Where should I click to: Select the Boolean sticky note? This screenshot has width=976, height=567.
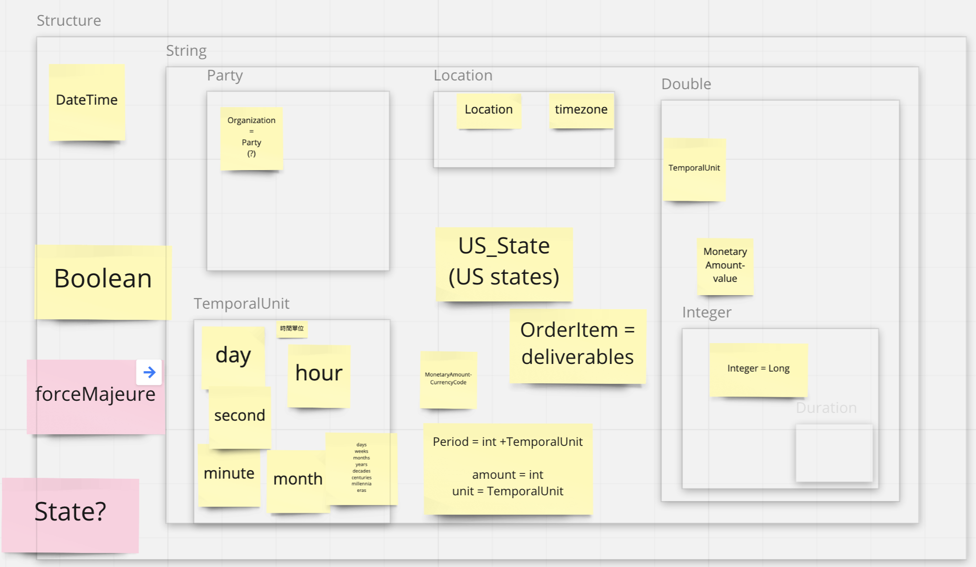point(103,281)
